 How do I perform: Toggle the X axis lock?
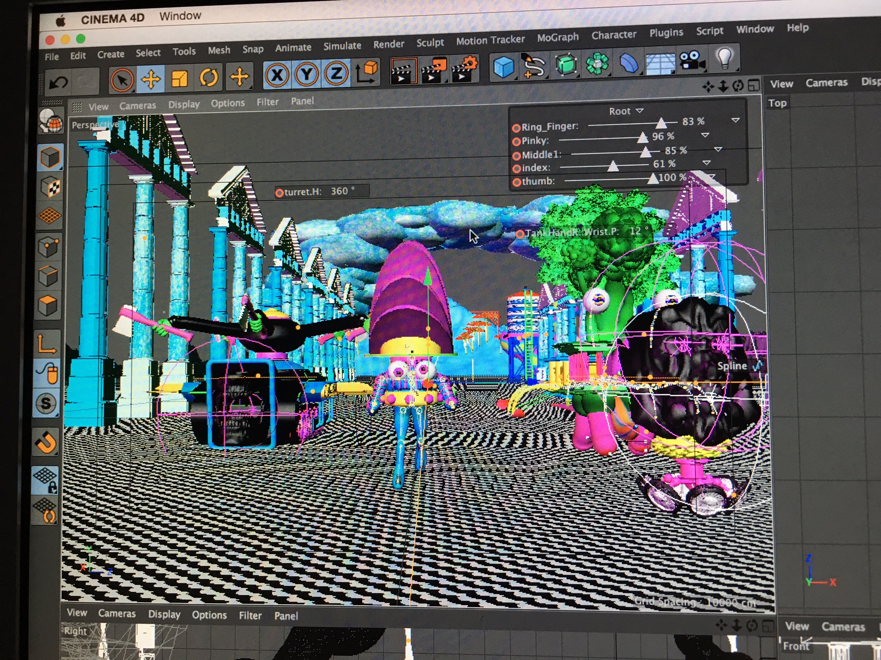[x=277, y=75]
